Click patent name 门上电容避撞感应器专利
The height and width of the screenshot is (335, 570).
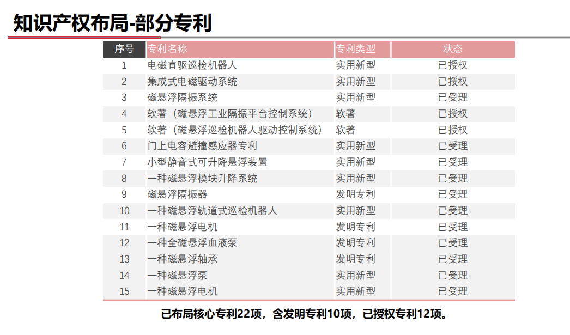point(202,146)
